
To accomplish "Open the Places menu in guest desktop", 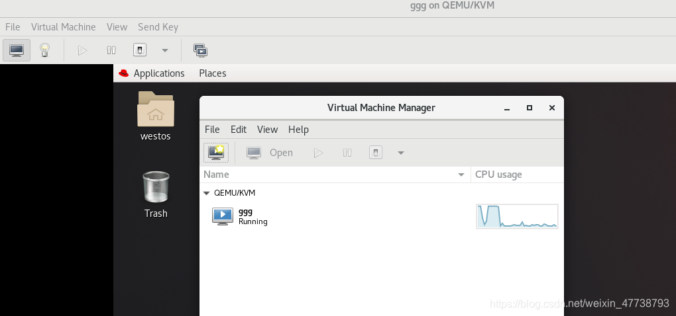I will click(213, 73).
